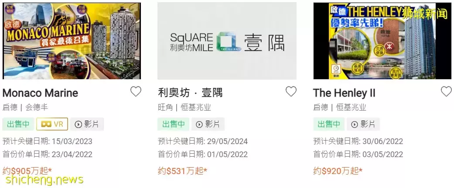Favorite the Monaco Marine listing heart
This screenshot has height=188, width=454.
136,91
